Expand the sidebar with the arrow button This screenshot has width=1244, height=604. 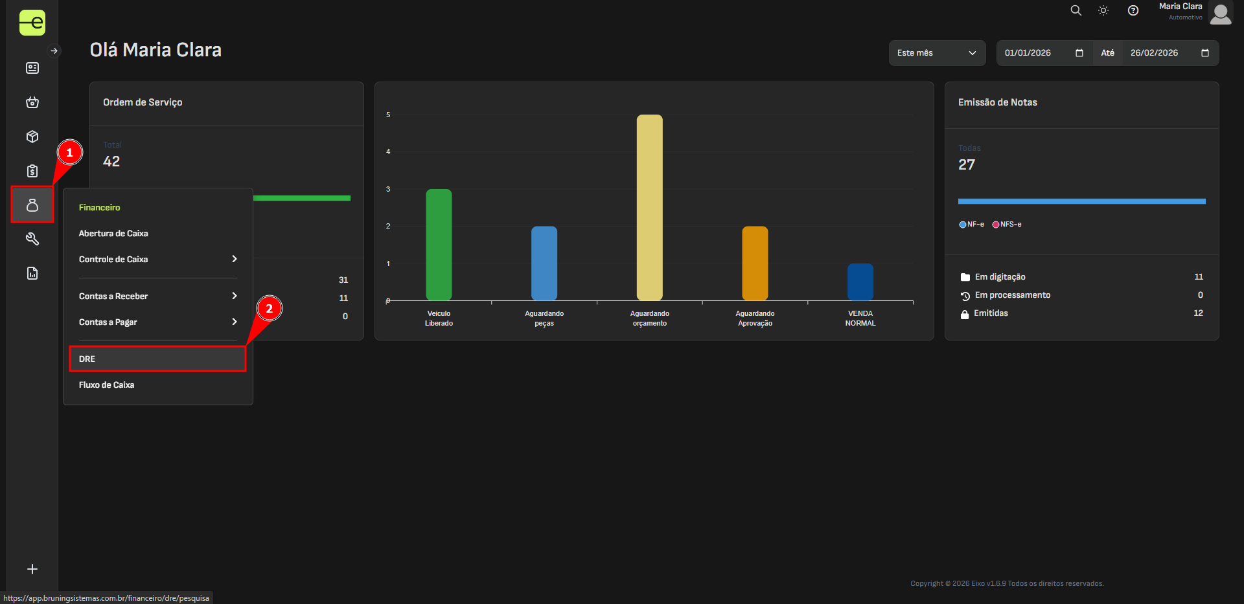point(54,50)
